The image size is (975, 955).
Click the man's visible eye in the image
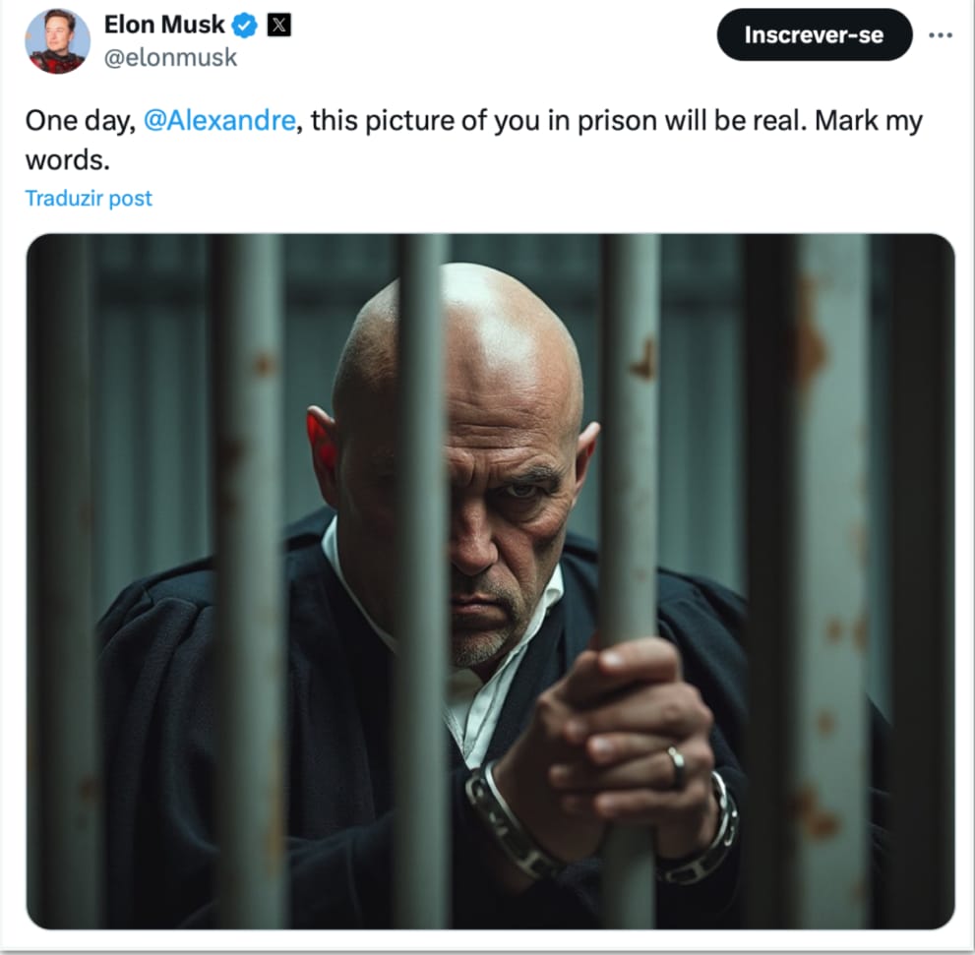[x=524, y=491]
